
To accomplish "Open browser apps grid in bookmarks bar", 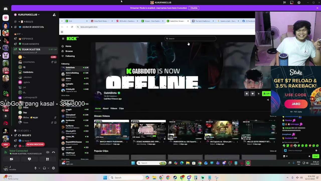I will point(62,32).
